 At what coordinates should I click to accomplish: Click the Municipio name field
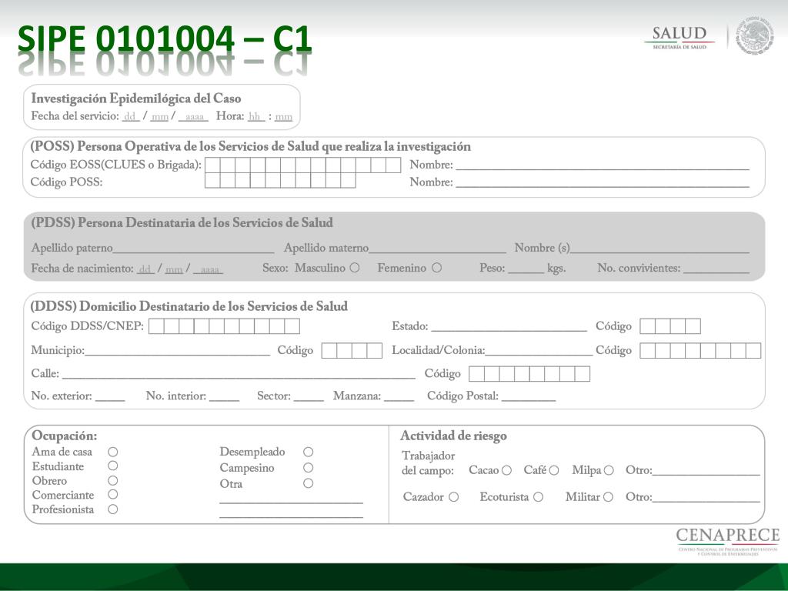[178, 350]
